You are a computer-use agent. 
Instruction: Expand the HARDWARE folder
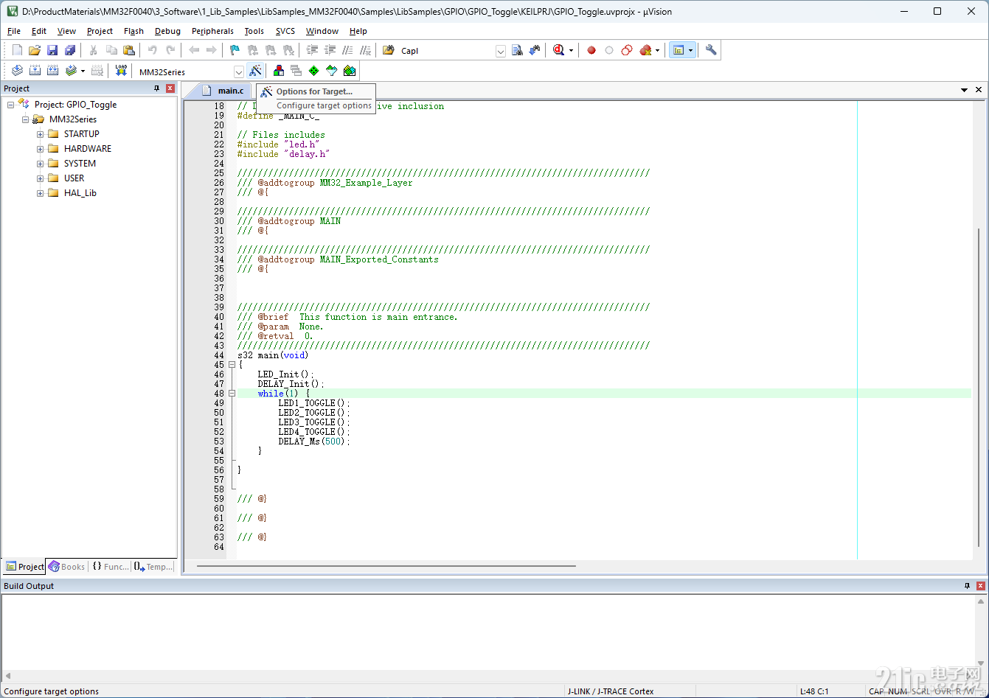point(40,149)
